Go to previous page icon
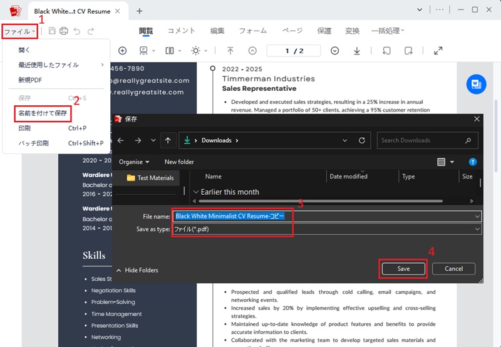This screenshot has height=347, width=501. (252, 51)
